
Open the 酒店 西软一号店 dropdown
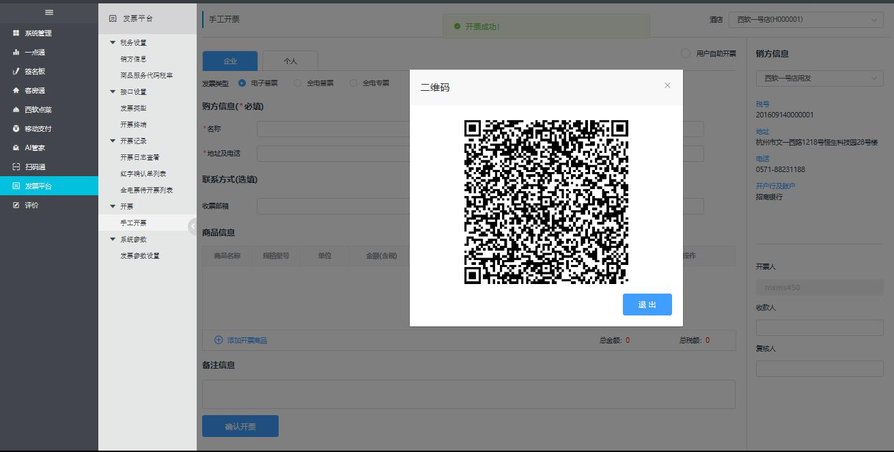806,20
